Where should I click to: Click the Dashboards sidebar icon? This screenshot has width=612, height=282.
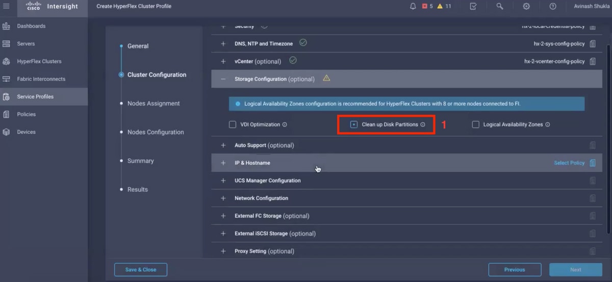(x=6, y=26)
